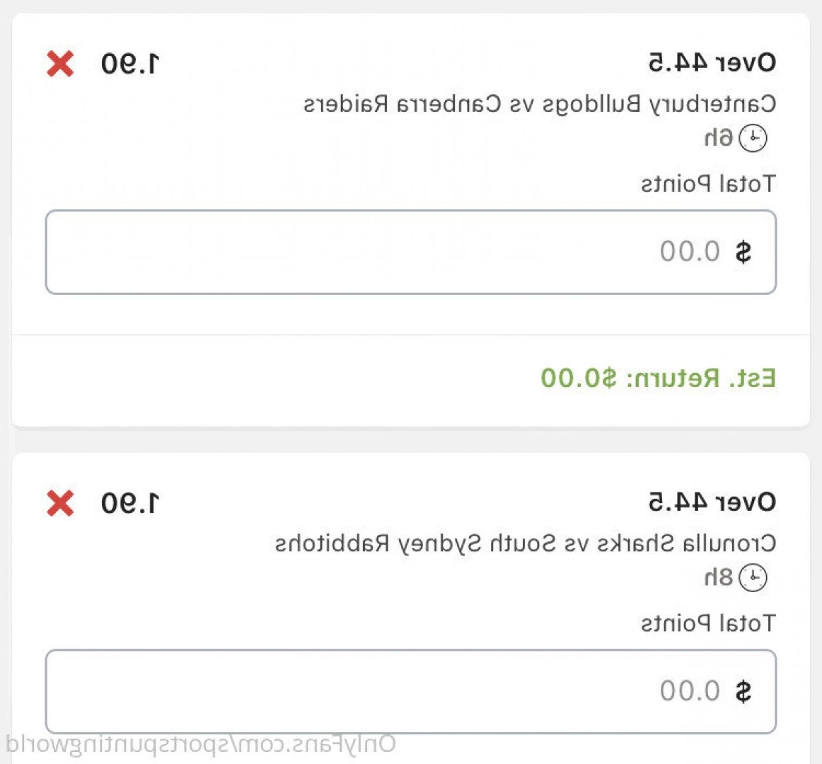The width and height of the screenshot is (822, 764).
Task: Click Total Points market label on second bet
Action: tap(708, 623)
